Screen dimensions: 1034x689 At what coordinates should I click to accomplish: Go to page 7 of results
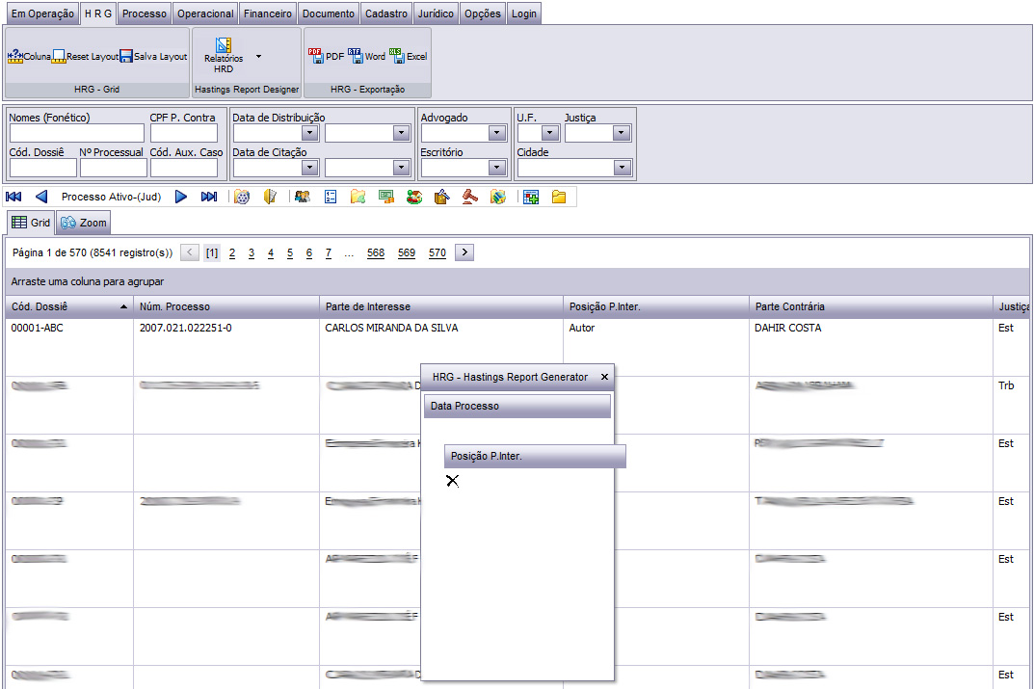[x=329, y=253]
